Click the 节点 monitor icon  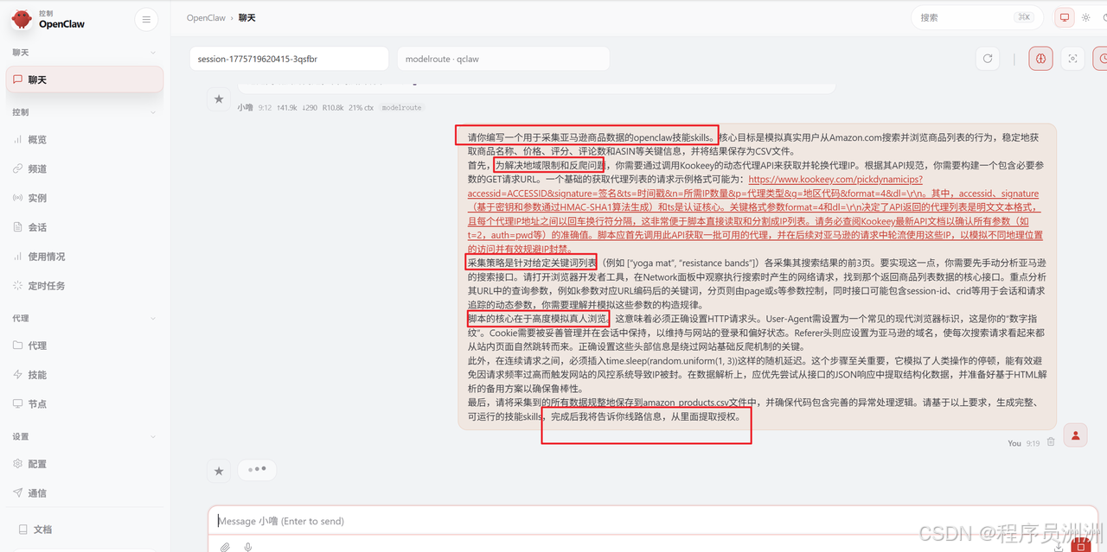18,404
